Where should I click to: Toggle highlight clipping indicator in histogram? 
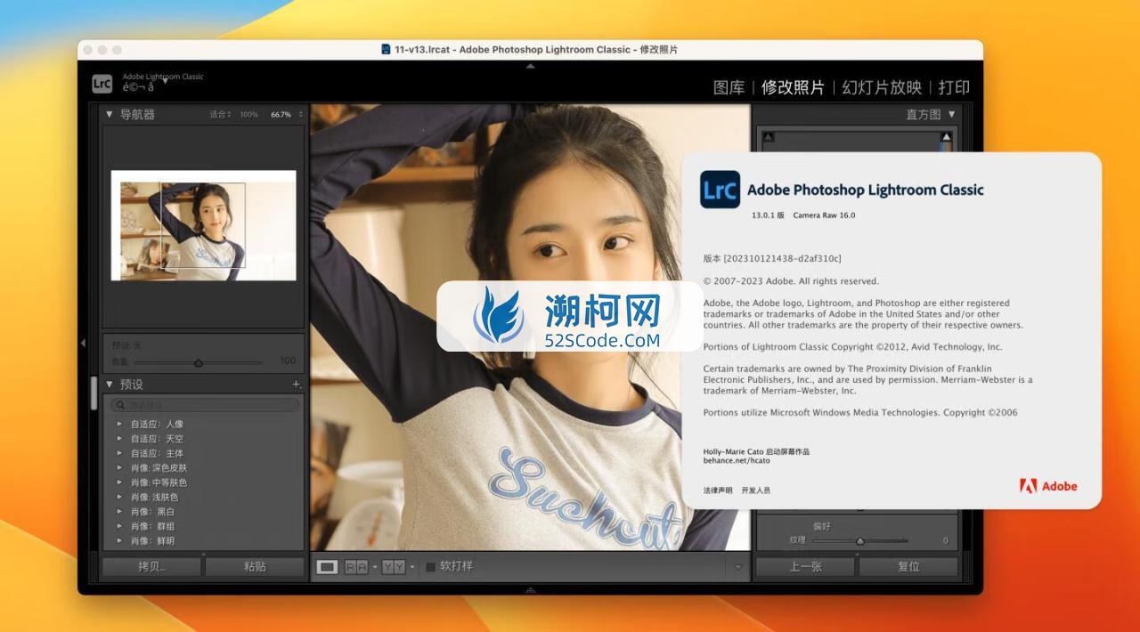946,136
